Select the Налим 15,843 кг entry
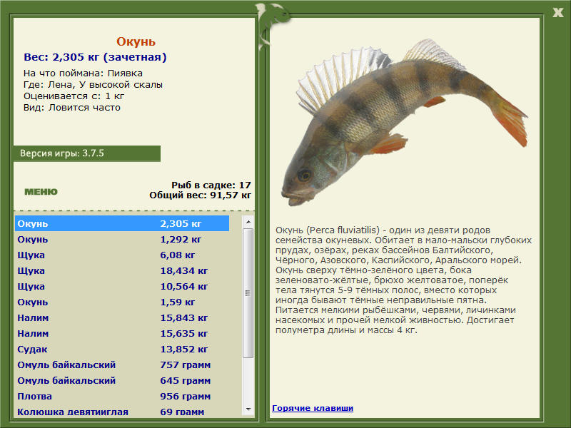 pos(122,317)
